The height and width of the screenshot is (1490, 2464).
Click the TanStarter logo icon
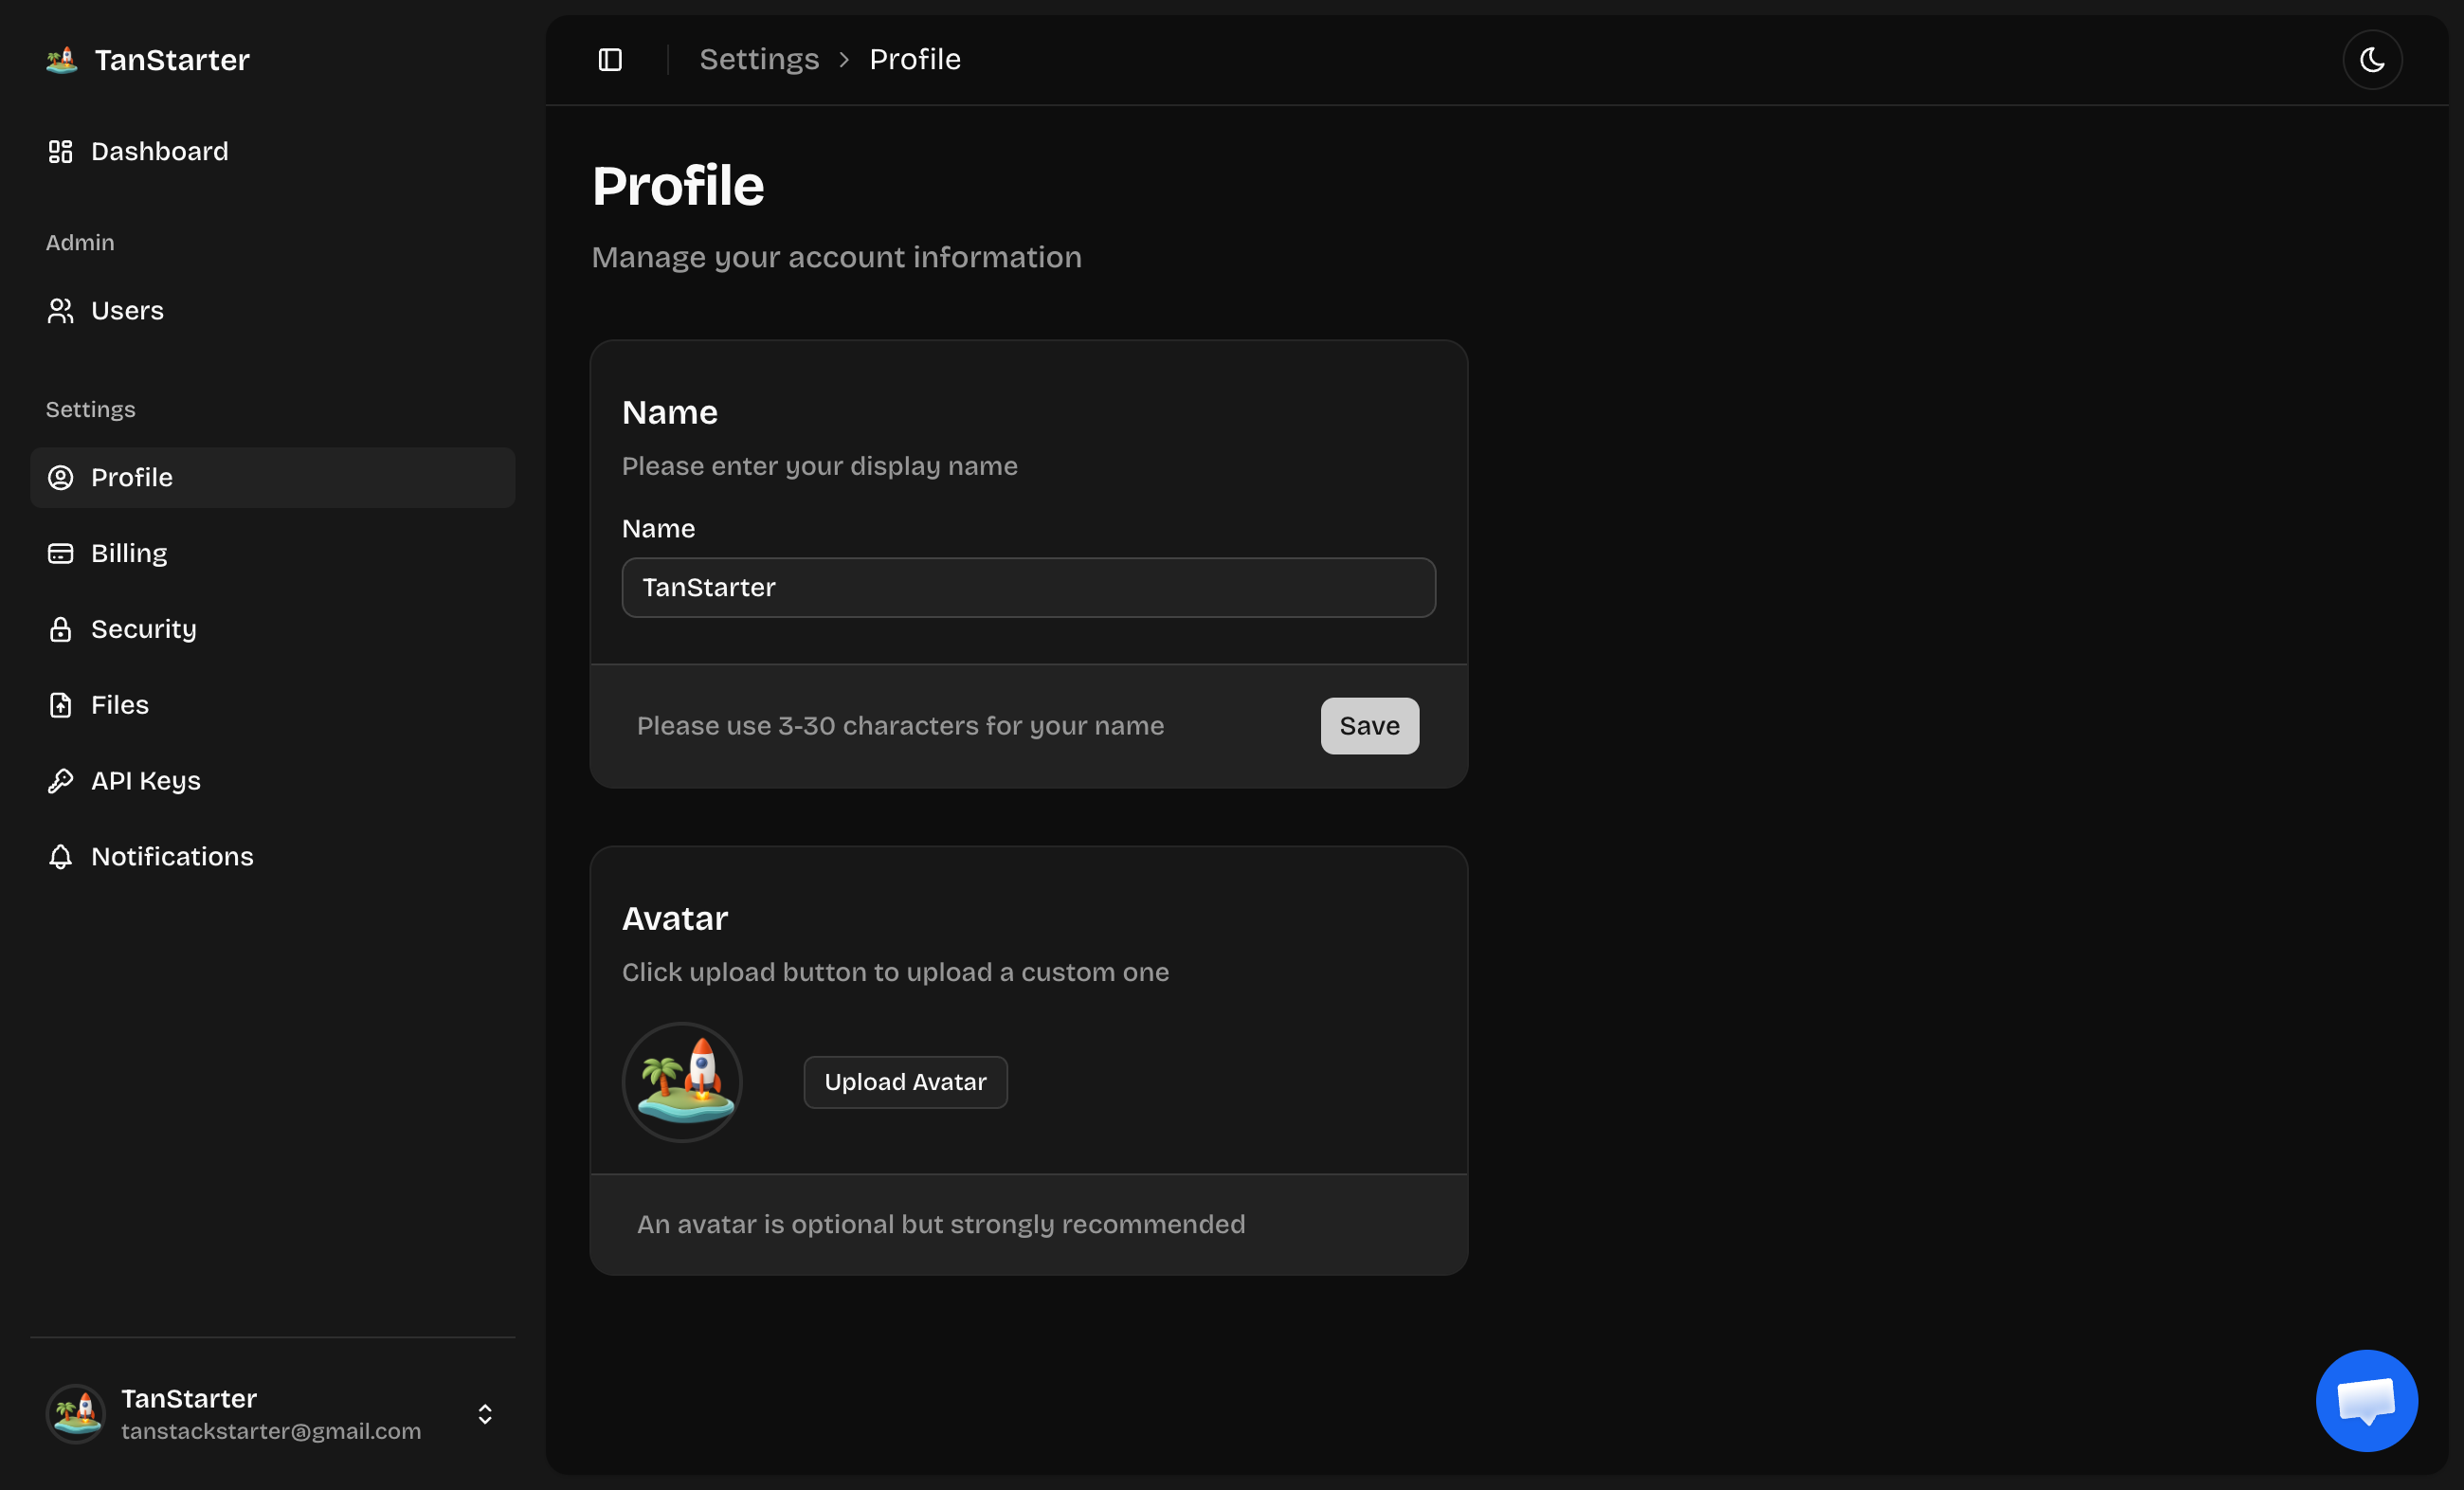click(62, 60)
